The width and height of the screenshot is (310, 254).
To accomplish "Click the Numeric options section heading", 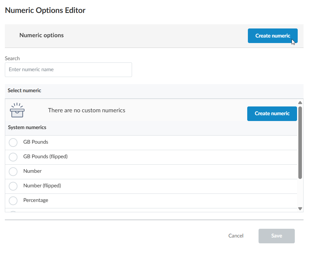I will click(41, 35).
